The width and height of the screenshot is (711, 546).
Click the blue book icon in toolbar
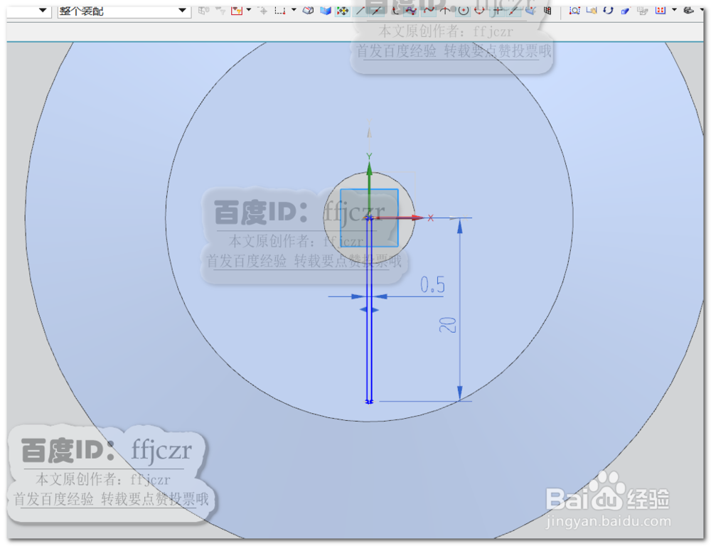(325, 10)
